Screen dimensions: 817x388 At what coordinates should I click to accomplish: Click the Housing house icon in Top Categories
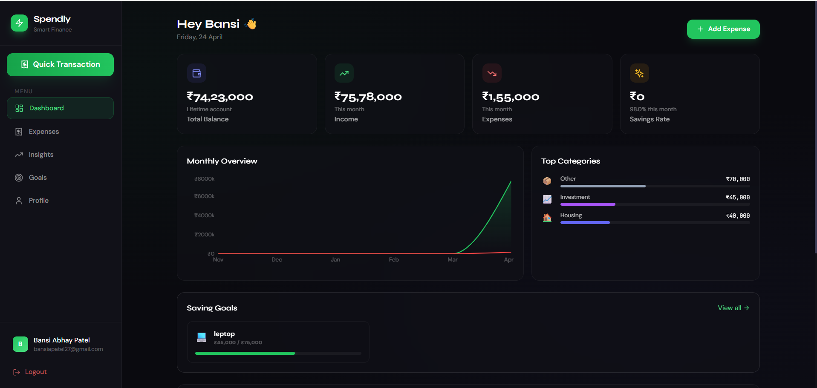pos(547,217)
